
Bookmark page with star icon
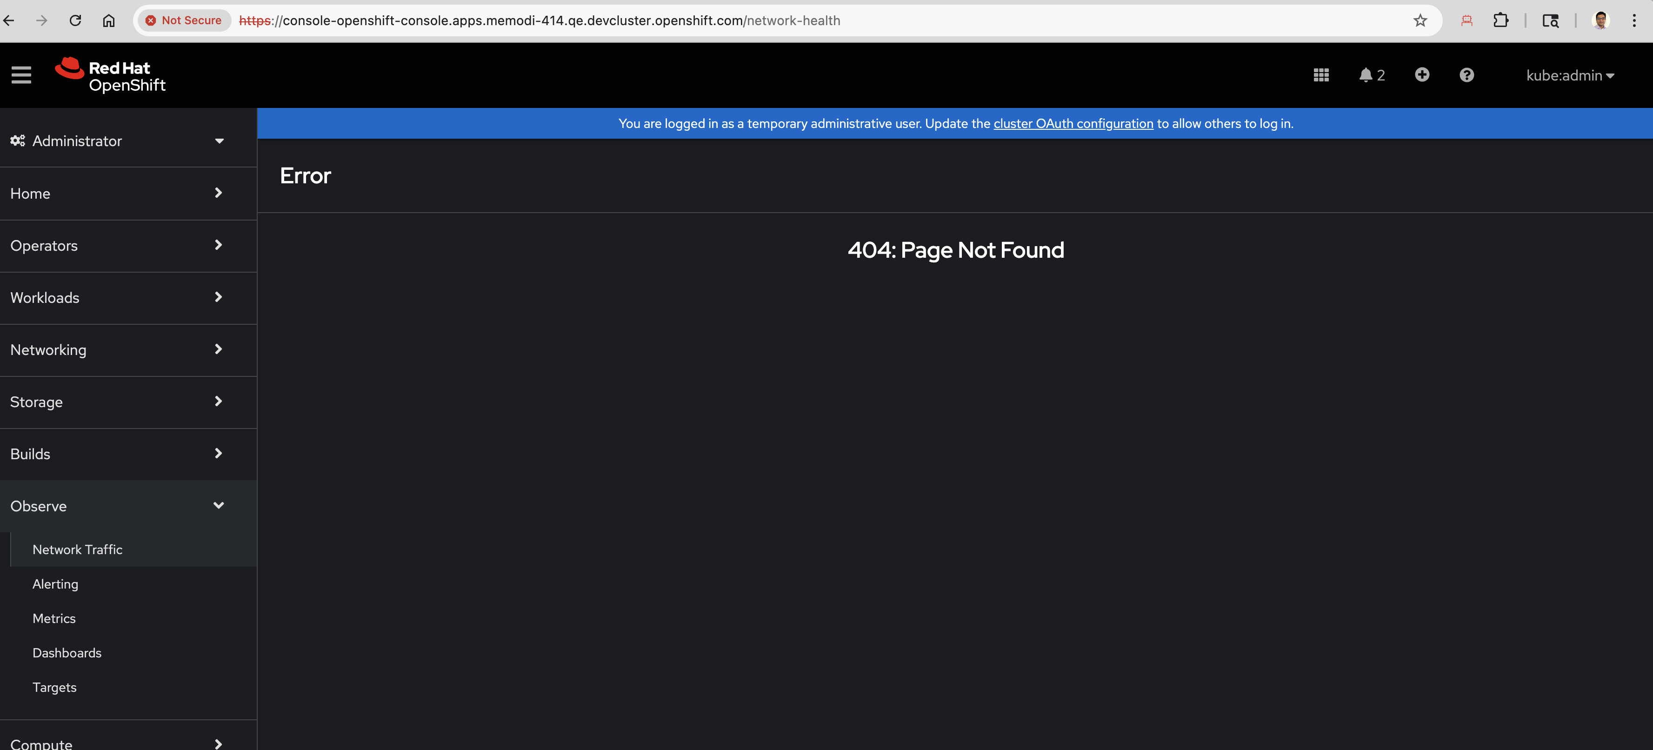coord(1420,20)
